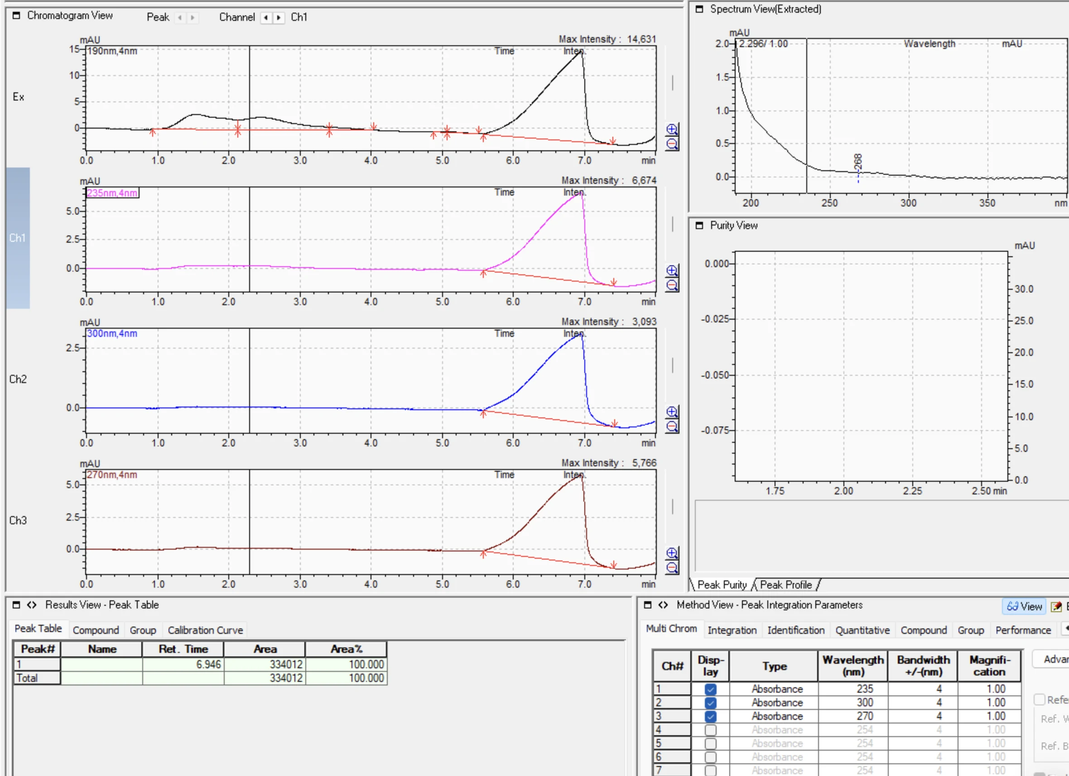Viewport: 1069px width, 776px height.
Task: Select the Peak Purity tab
Action: tap(722, 584)
